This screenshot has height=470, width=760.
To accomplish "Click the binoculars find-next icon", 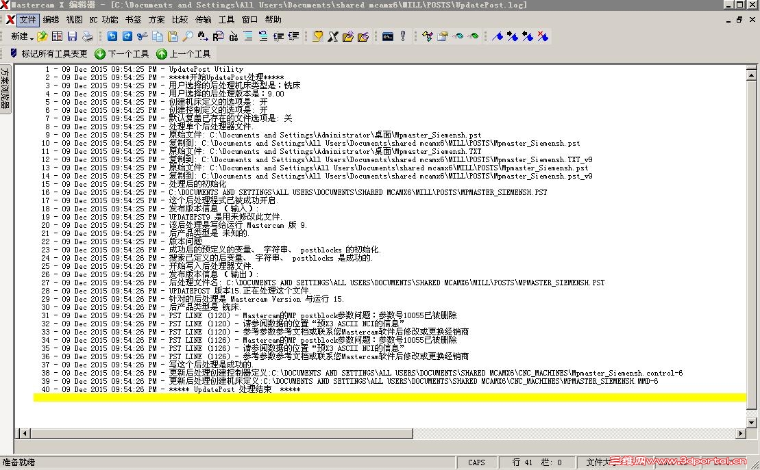I will [x=203, y=36].
